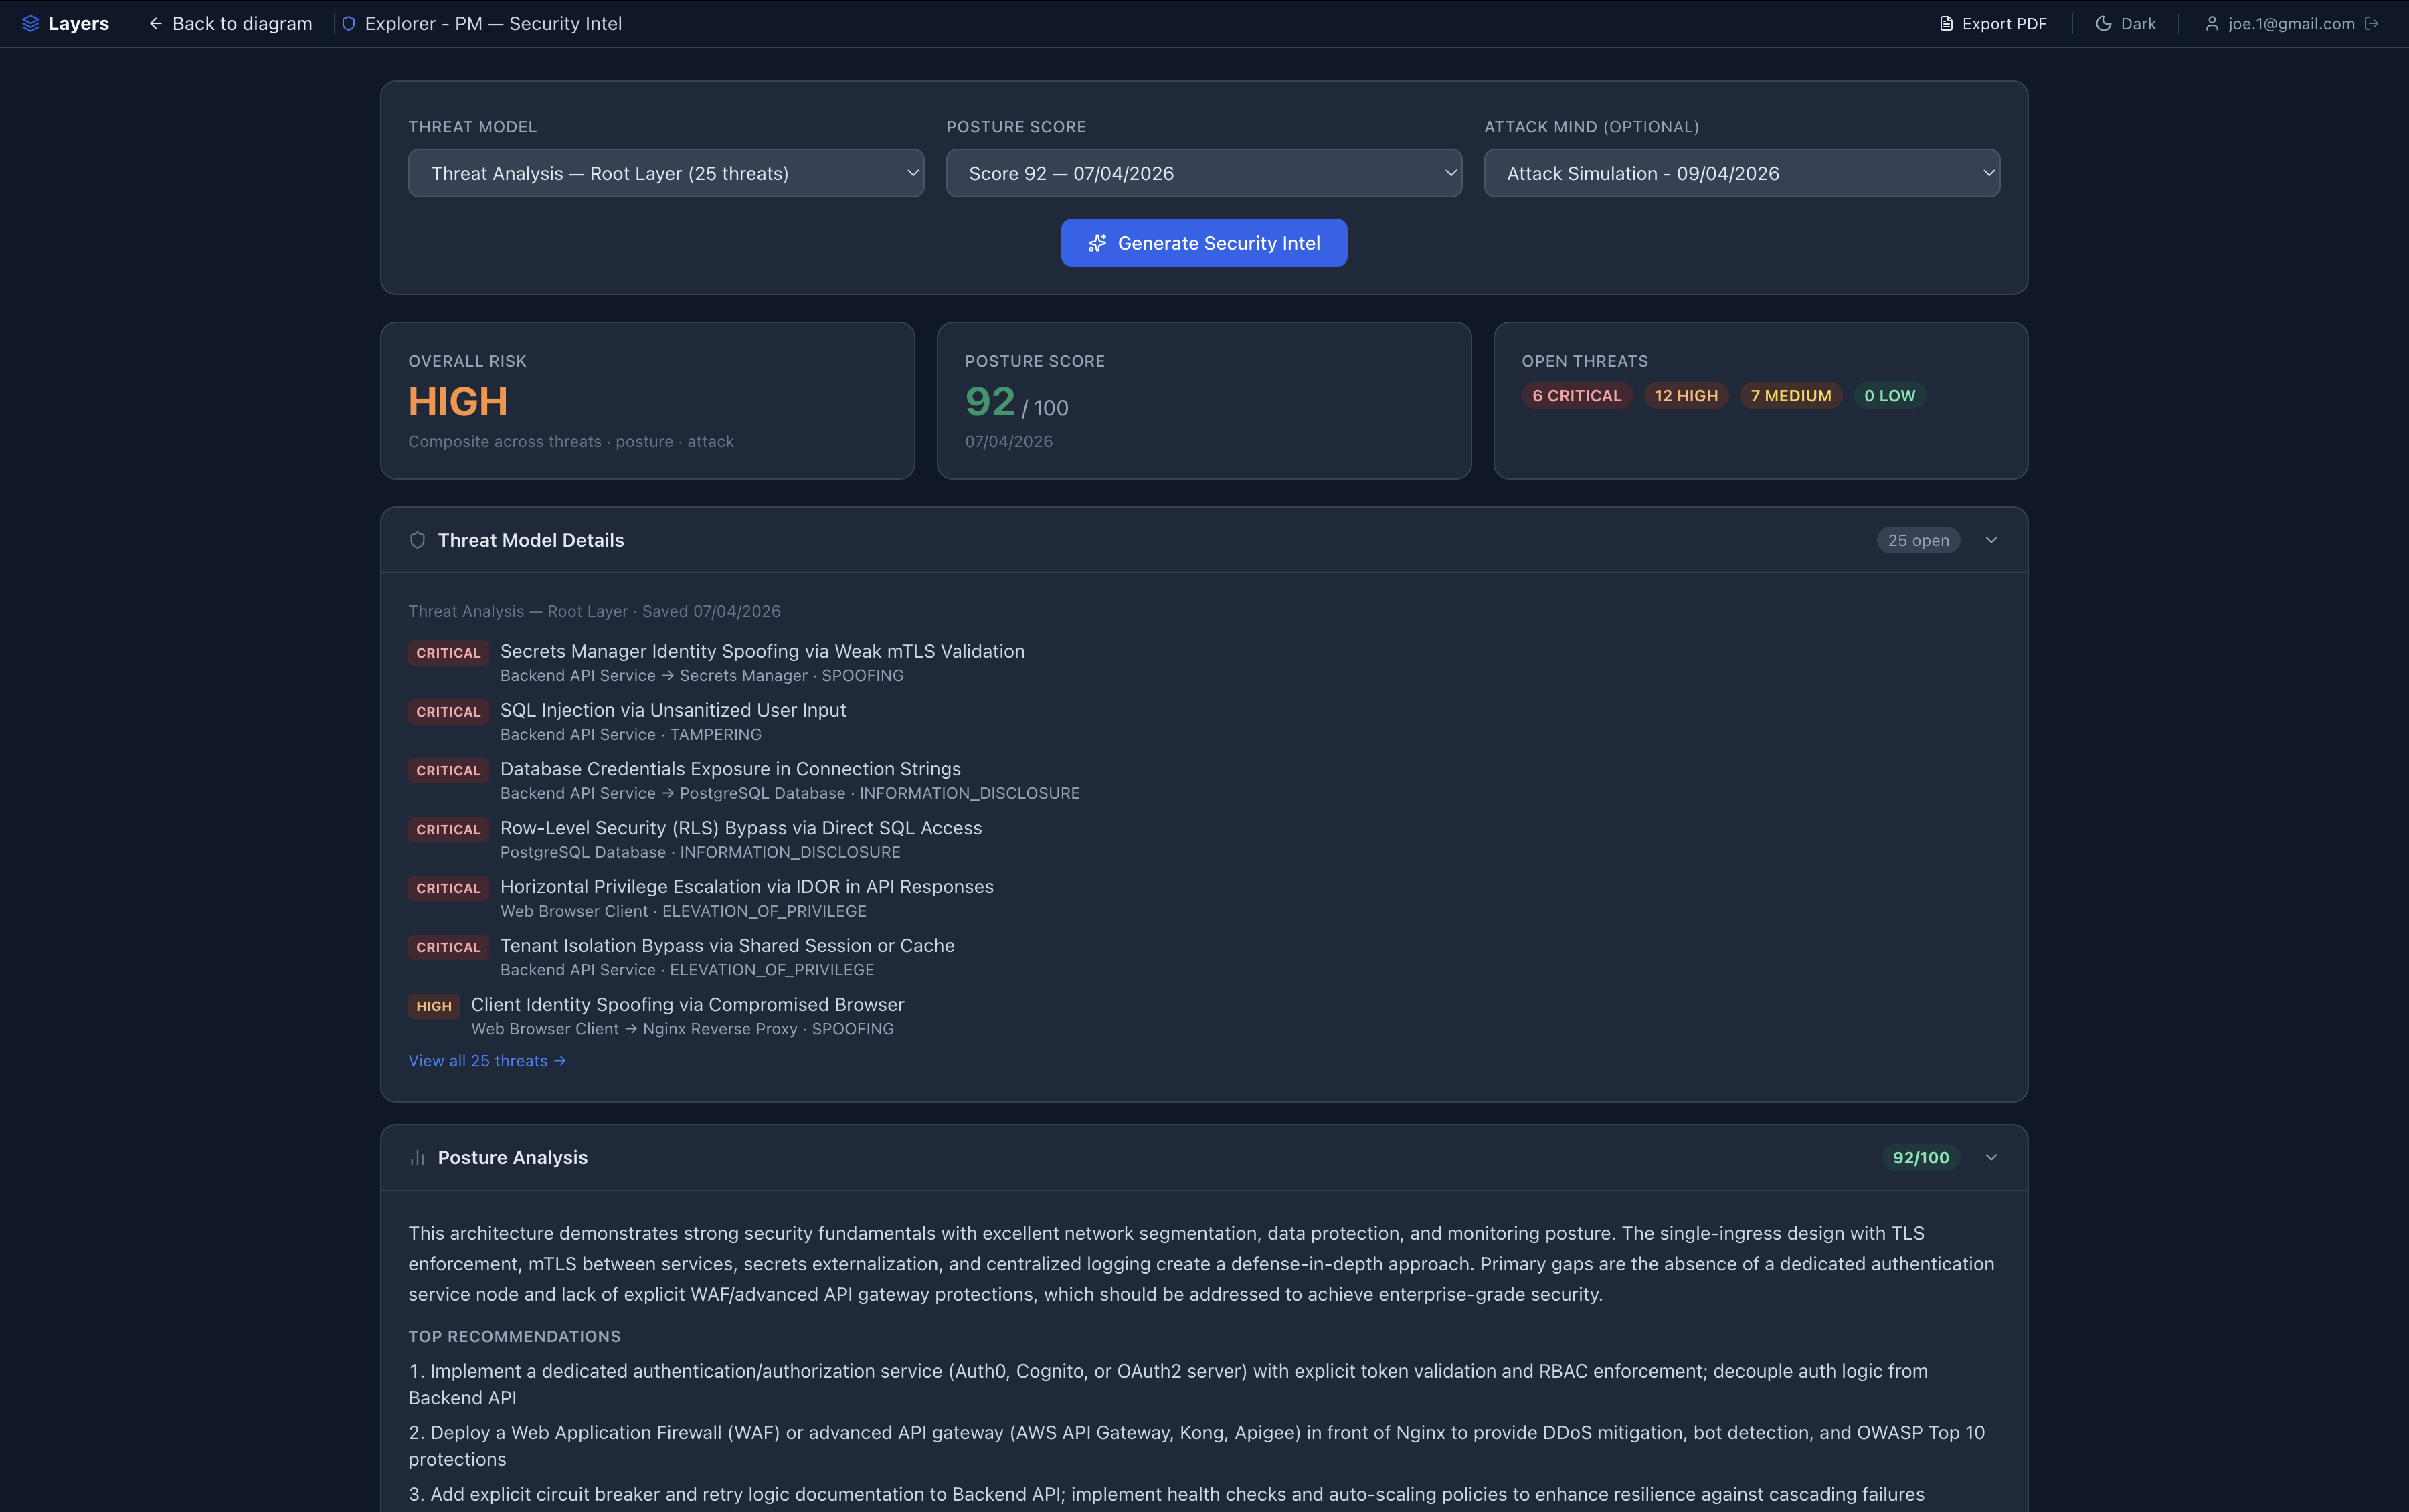Go Back to diagram

(x=230, y=23)
